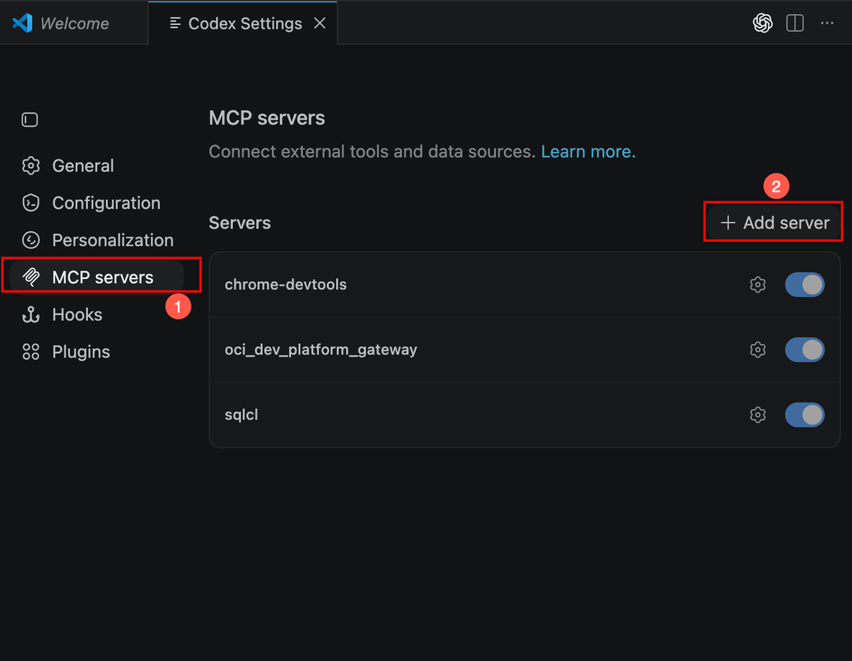
Task: Disable the oci_dev_platform_gateway server
Action: pos(805,350)
